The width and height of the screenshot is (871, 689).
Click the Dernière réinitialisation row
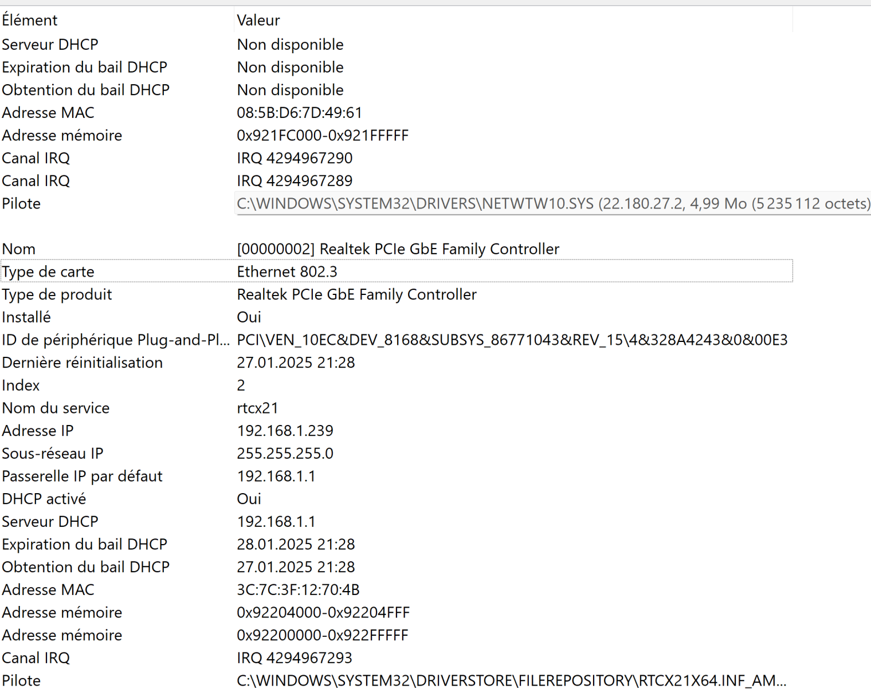click(x=296, y=363)
